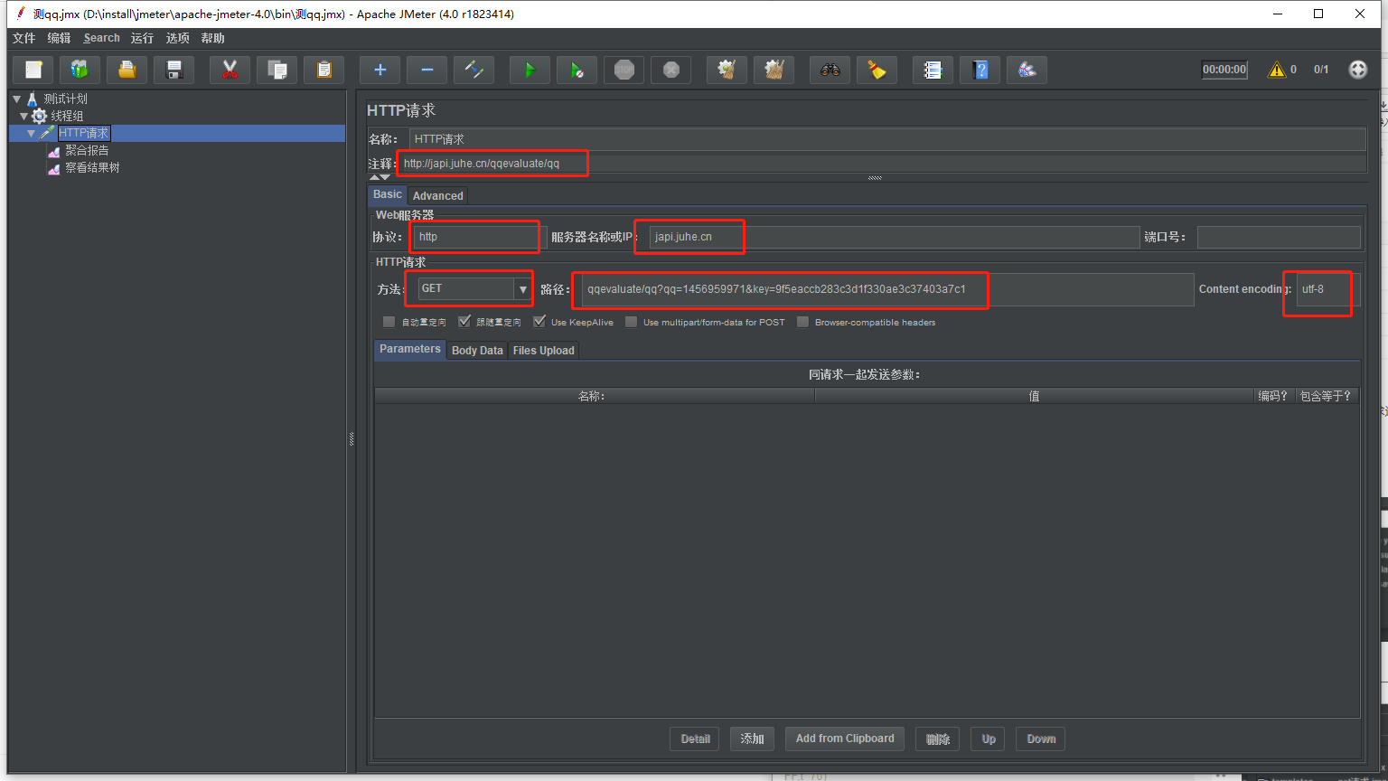Open the Templates icon in toolbar
This screenshot has height=781, width=1388.
click(80, 70)
